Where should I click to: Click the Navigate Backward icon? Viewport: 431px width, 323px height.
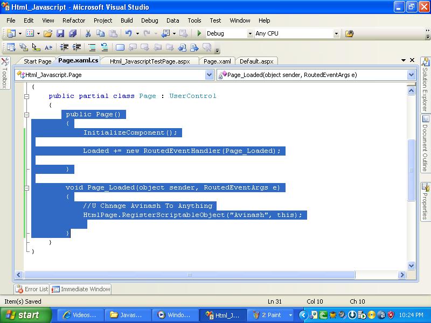click(x=166, y=33)
